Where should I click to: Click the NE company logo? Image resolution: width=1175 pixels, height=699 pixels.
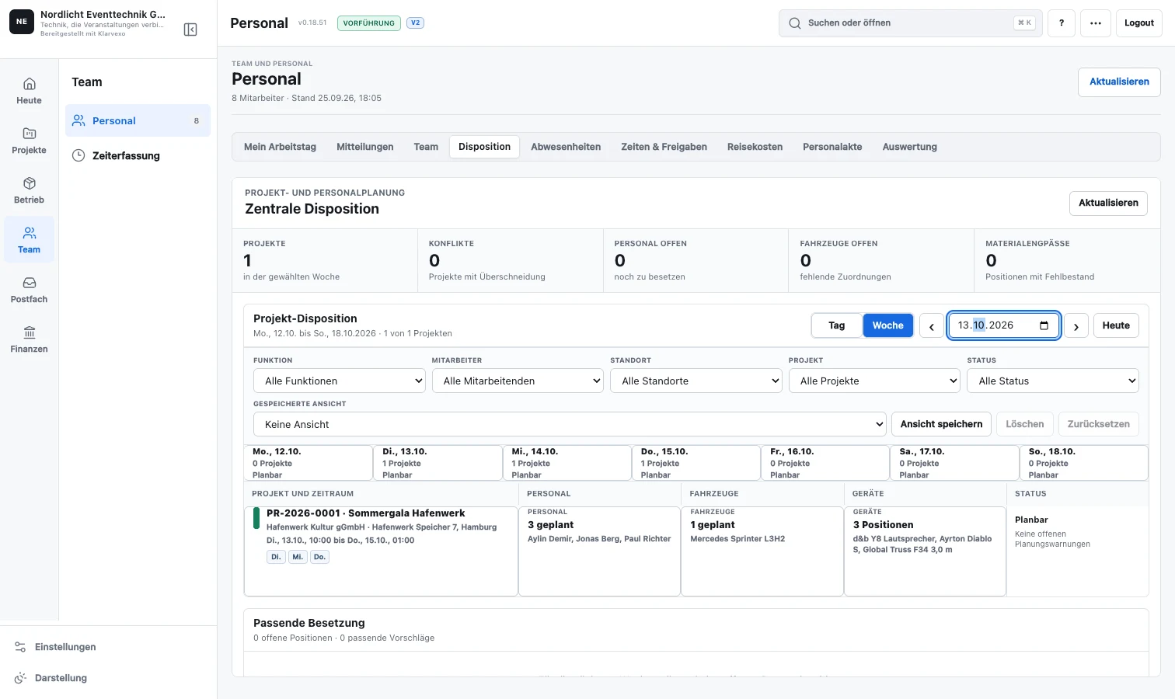[x=22, y=22]
